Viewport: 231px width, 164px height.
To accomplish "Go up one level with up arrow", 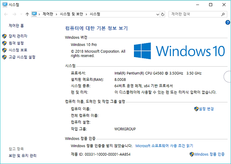I will (x=27, y=14).
